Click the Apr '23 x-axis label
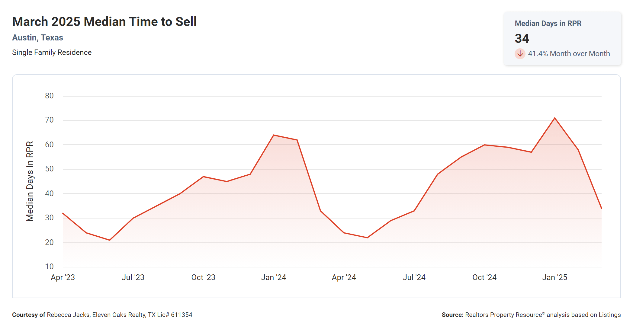633x332 pixels. click(x=63, y=277)
